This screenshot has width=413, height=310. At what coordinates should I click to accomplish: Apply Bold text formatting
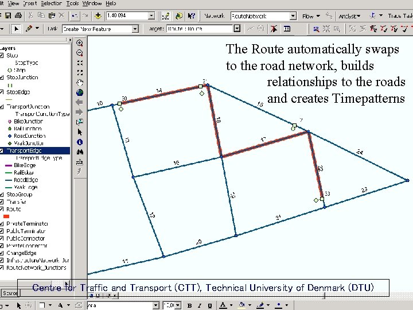coord(189,305)
